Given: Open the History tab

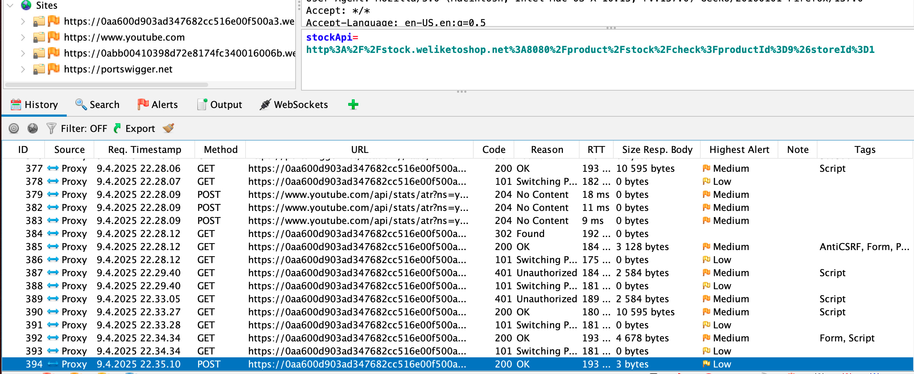Looking at the screenshot, I should click(x=41, y=105).
